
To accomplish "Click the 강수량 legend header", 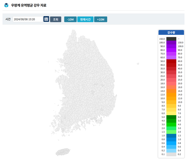I will (171, 32).
